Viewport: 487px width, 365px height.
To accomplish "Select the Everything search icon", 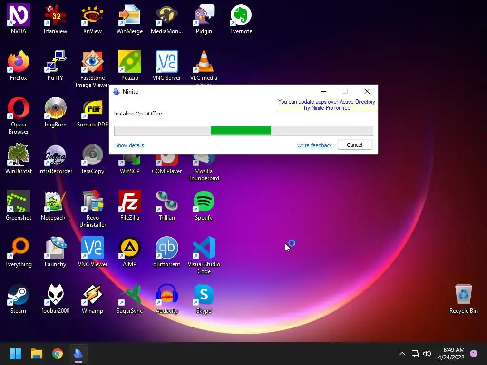I will [x=19, y=248].
